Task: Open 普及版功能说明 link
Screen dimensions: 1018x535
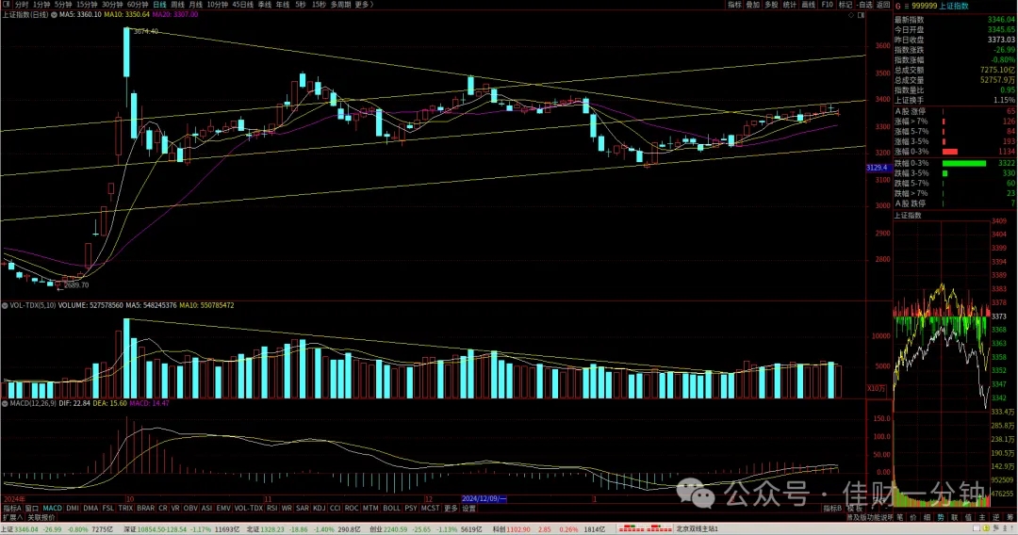Action: 869,517
